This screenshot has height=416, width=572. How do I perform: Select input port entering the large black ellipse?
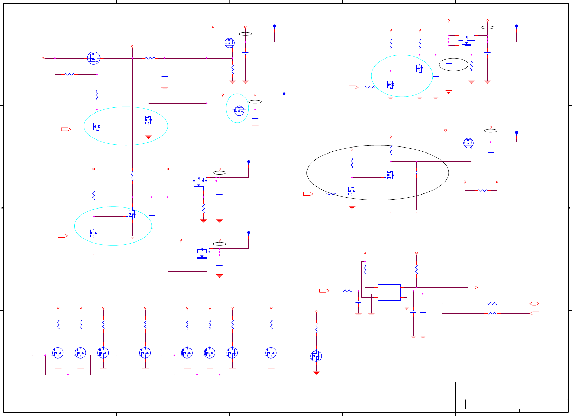tap(308, 193)
